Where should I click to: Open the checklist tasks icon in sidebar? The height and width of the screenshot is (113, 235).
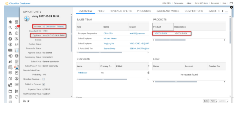pos(17,50)
